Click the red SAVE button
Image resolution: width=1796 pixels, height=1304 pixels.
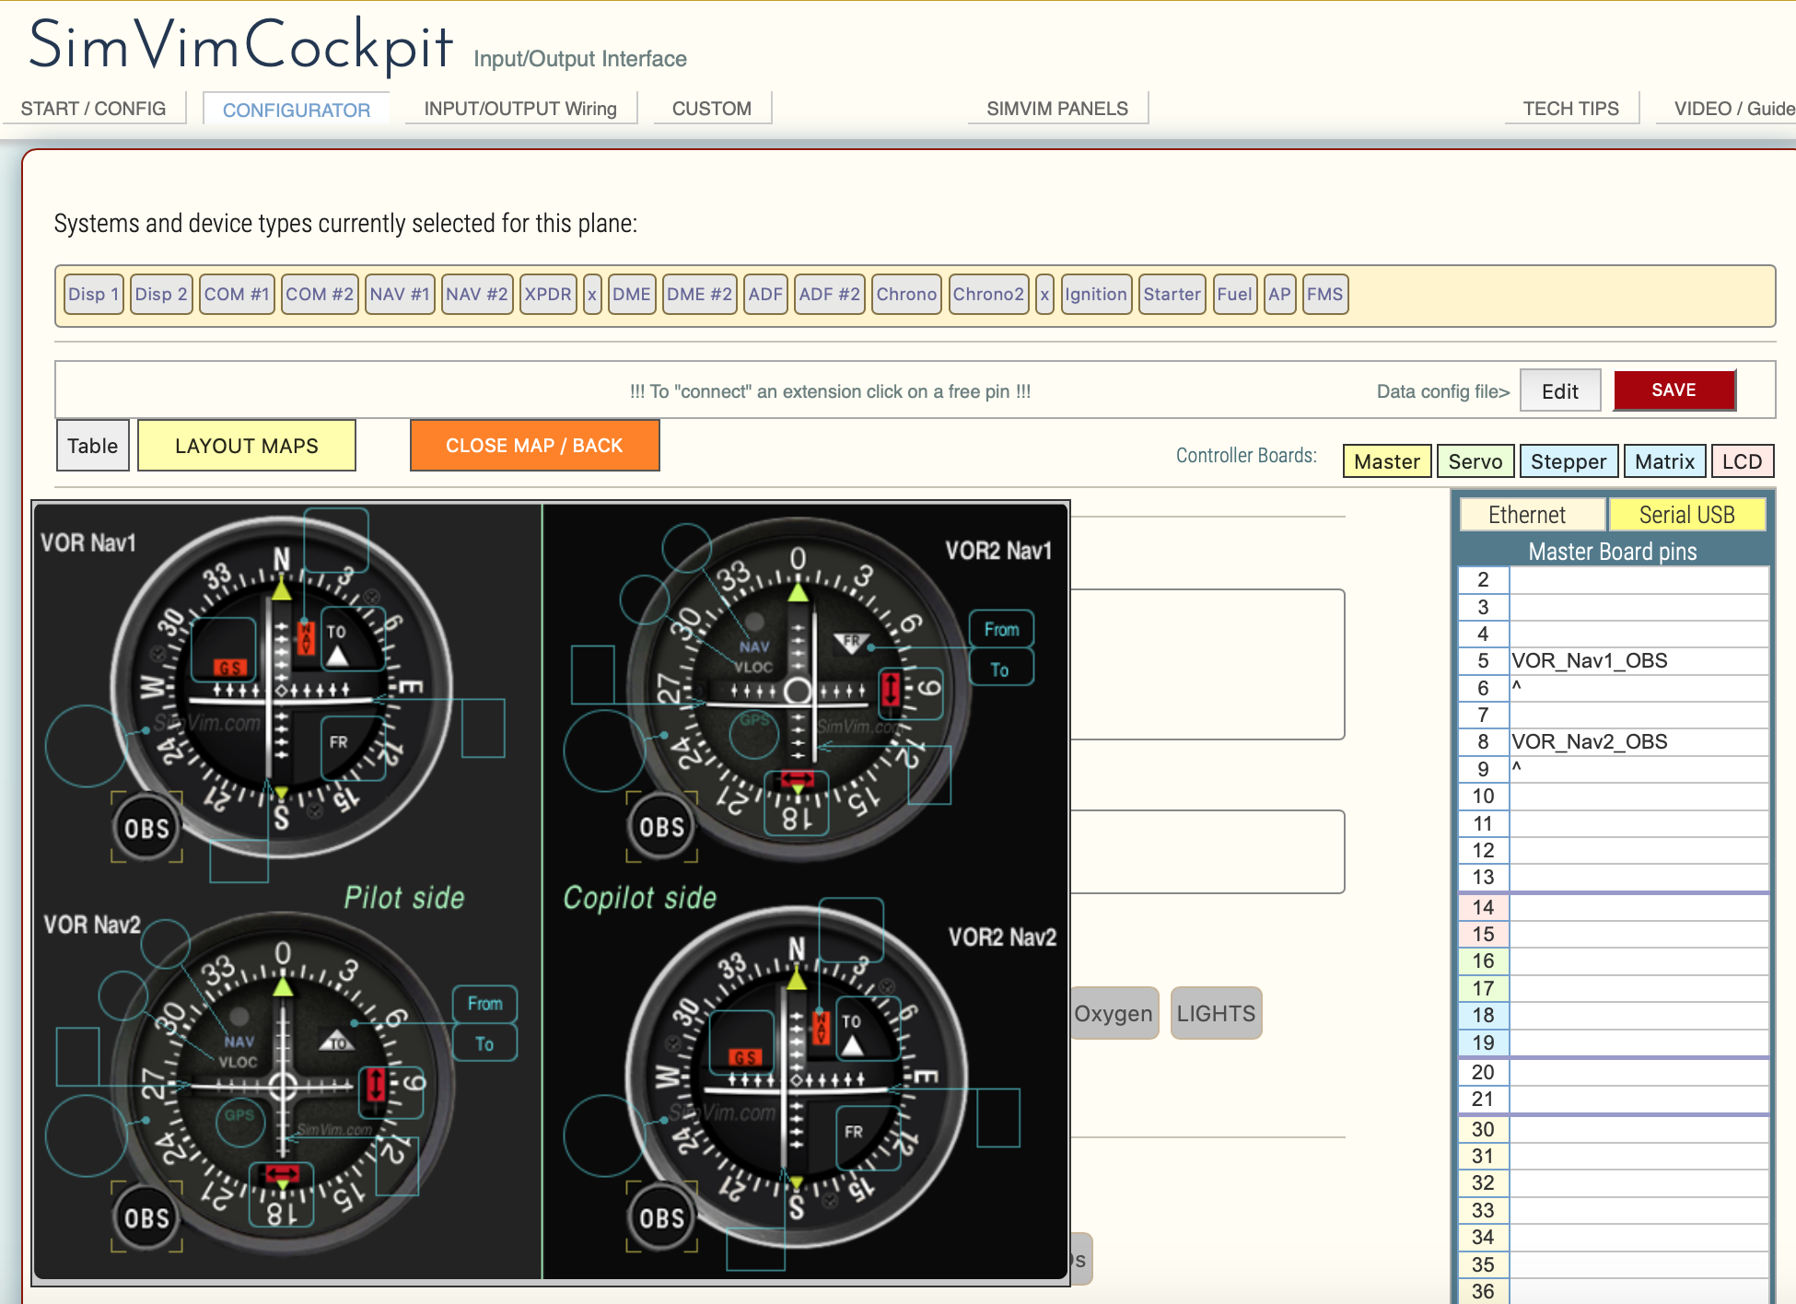point(1674,390)
